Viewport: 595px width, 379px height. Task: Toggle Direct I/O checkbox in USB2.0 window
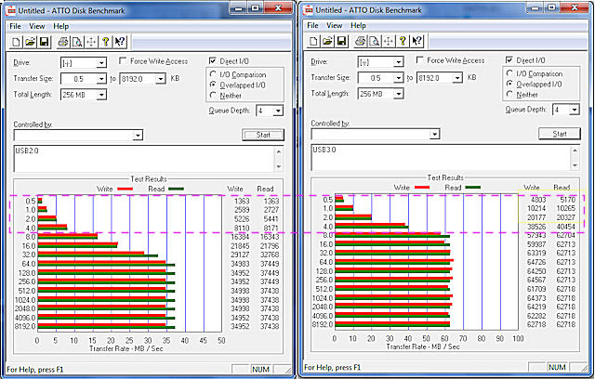click(213, 61)
